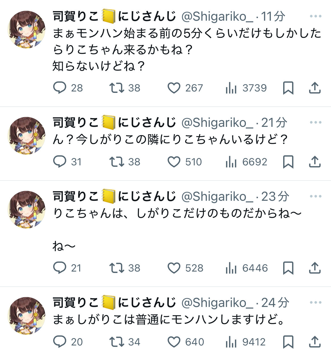Open 司賀りこ display name on the 21分 tweet
The height and width of the screenshot is (363, 331).
tap(76, 123)
